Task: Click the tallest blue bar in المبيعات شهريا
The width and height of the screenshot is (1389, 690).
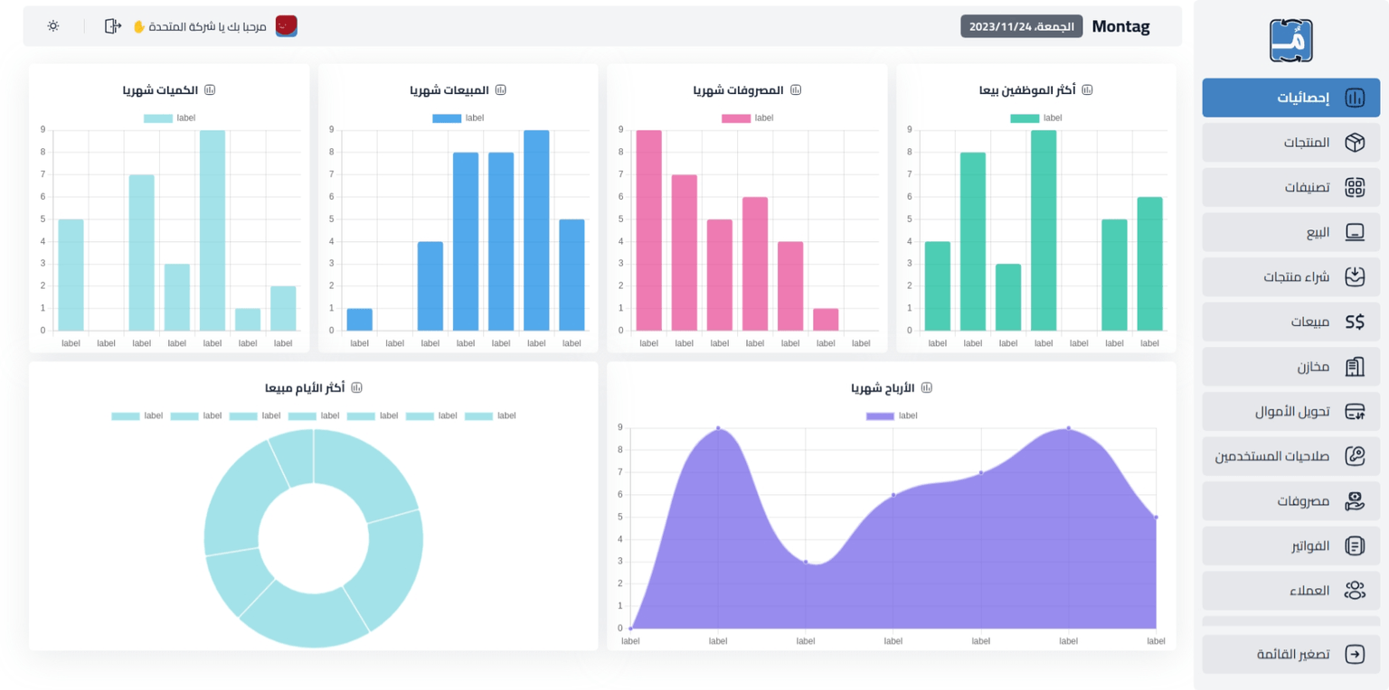Action: click(x=536, y=230)
